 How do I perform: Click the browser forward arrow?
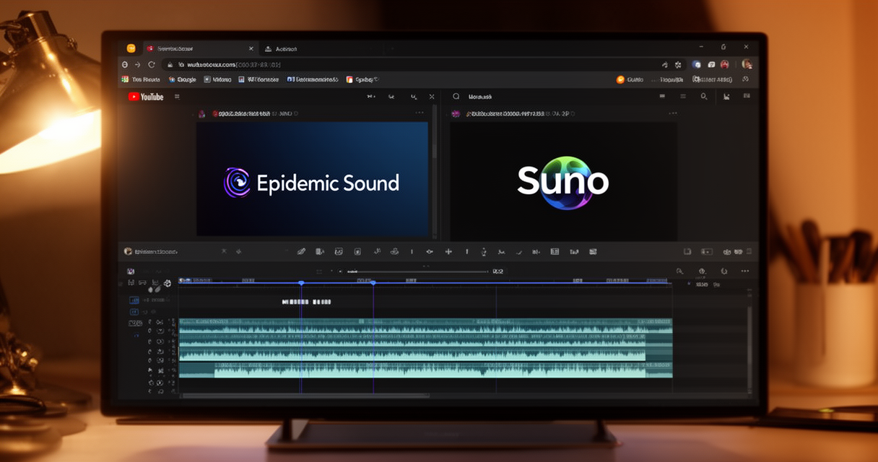click(137, 64)
